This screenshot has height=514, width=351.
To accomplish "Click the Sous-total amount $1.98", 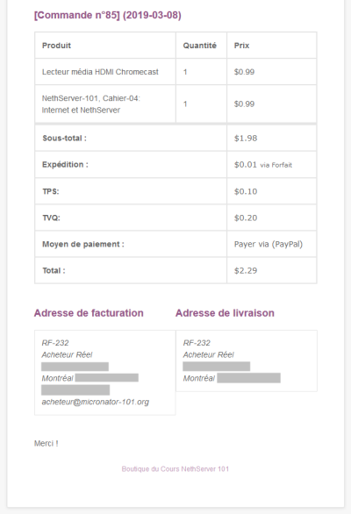I will coord(246,138).
